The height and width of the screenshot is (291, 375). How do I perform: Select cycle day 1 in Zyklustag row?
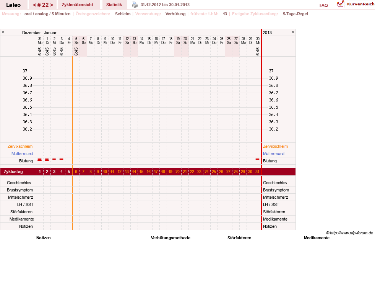point(40,172)
